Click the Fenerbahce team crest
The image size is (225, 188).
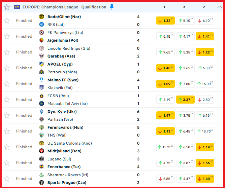41,167
